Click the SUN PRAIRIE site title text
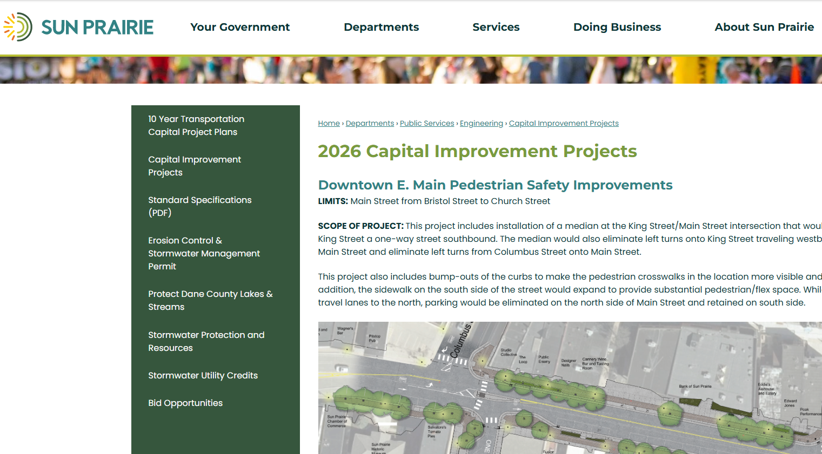 point(97,27)
